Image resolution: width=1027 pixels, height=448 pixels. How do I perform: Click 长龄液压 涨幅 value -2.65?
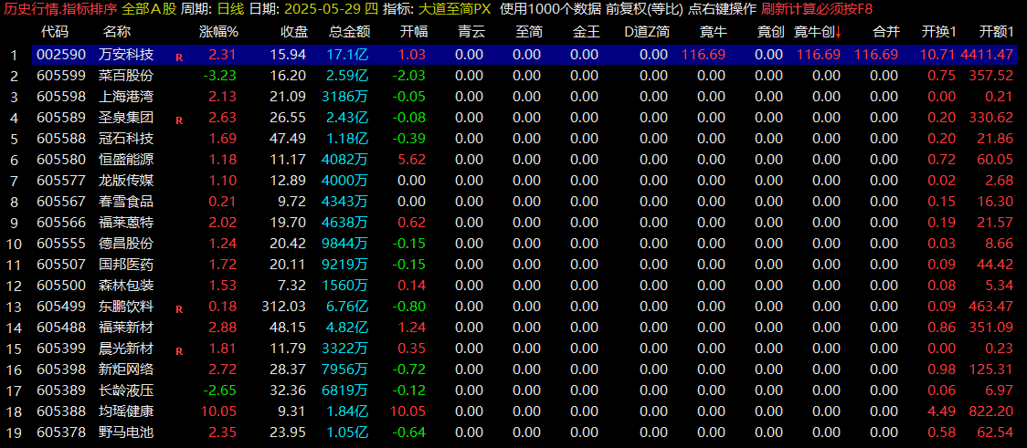[x=219, y=390]
